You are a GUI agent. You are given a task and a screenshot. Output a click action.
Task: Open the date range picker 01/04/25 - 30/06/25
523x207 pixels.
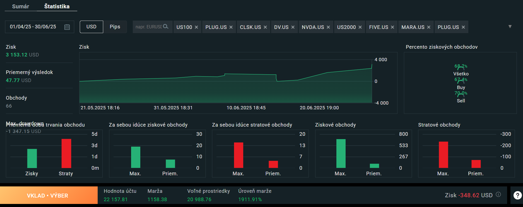[x=33, y=27]
